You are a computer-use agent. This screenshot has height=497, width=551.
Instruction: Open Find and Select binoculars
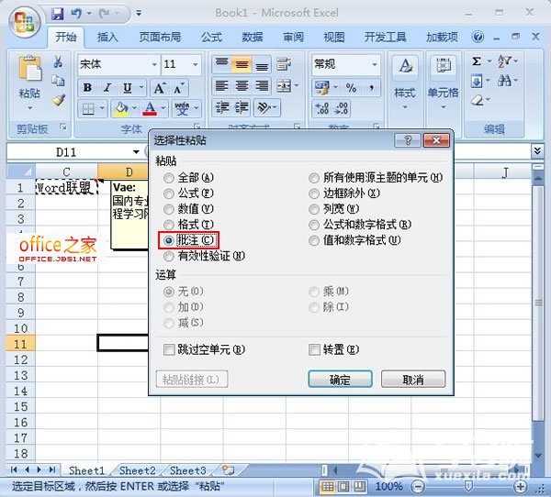(x=504, y=81)
